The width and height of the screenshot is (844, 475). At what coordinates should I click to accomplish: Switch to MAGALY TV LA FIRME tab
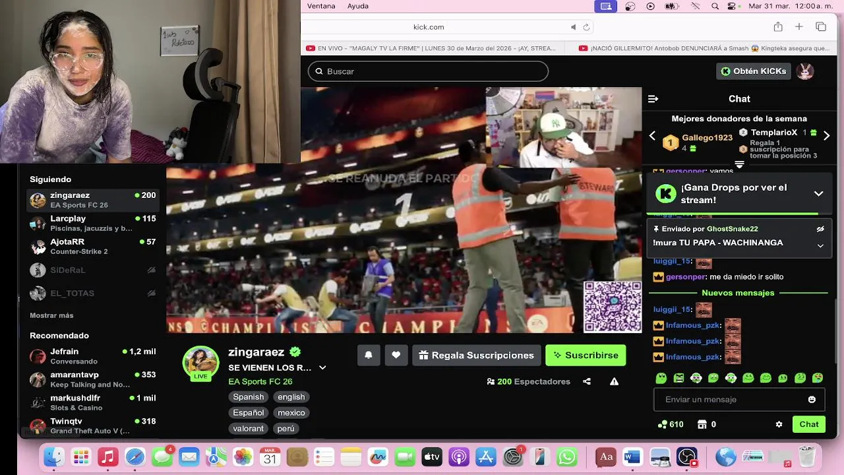(x=431, y=48)
